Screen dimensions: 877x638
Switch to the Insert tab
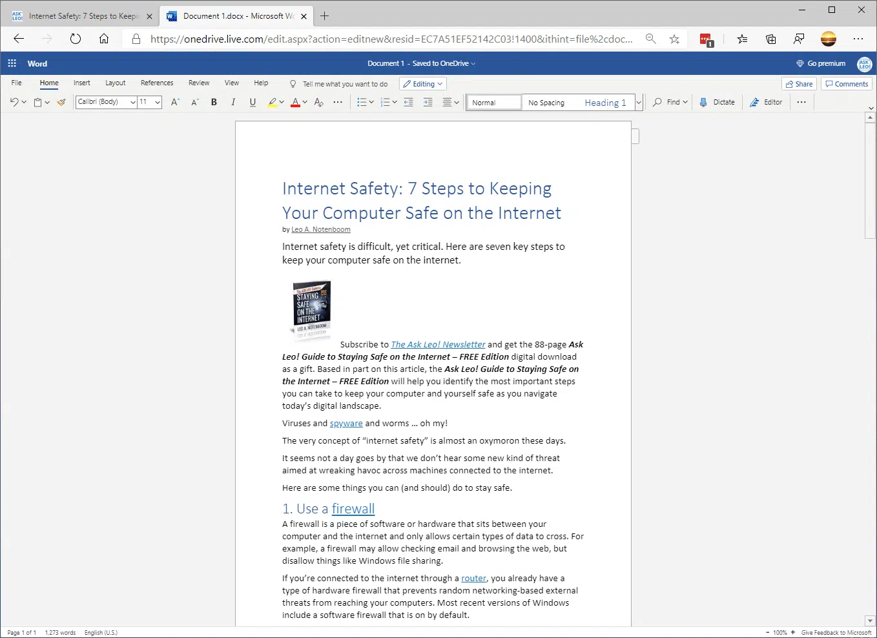82,83
